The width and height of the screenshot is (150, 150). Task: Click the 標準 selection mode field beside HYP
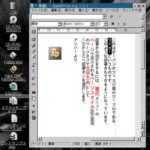[98, 144]
